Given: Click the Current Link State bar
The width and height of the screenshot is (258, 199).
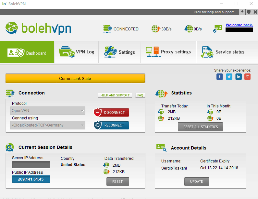Looking at the screenshot, I should pos(75,78).
